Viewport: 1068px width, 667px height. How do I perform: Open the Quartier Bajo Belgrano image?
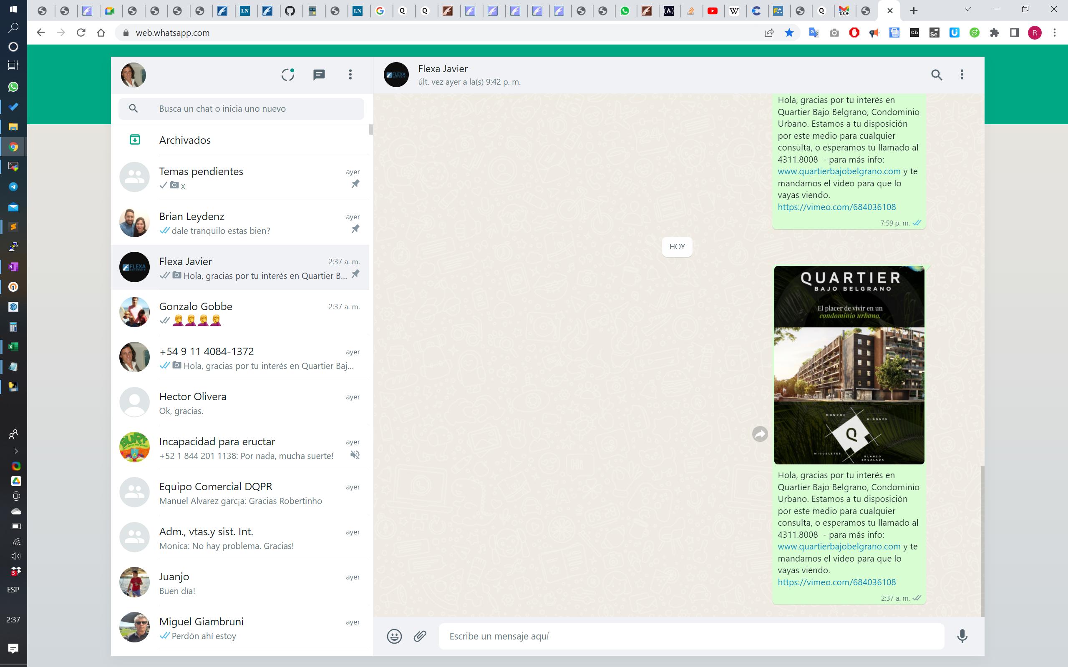pyautogui.click(x=849, y=365)
